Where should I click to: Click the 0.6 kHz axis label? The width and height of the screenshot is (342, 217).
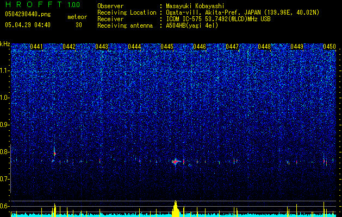click(x=5, y=206)
